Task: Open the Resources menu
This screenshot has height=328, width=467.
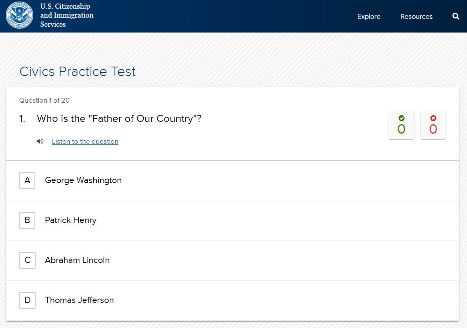Action: tap(416, 16)
